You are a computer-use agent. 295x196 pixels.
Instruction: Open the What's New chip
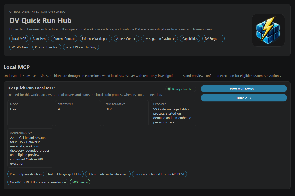(20, 47)
